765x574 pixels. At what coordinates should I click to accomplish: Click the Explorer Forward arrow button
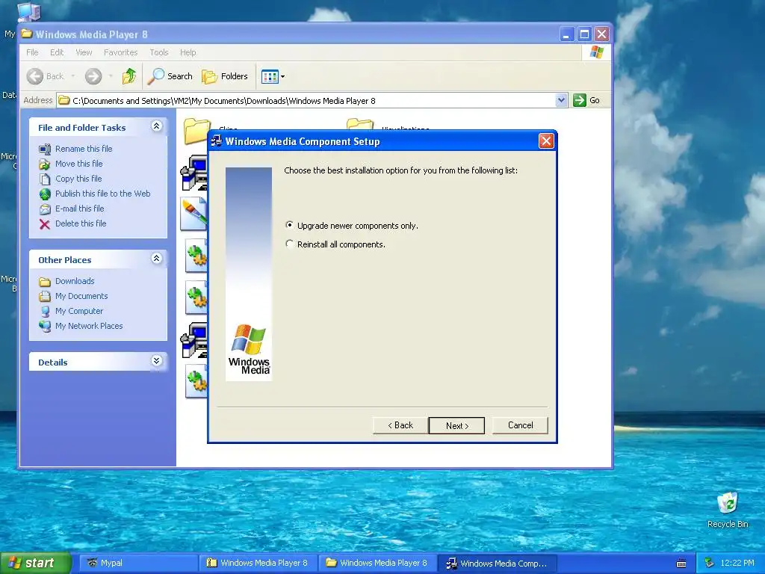pyautogui.click(x=93, y=76)
